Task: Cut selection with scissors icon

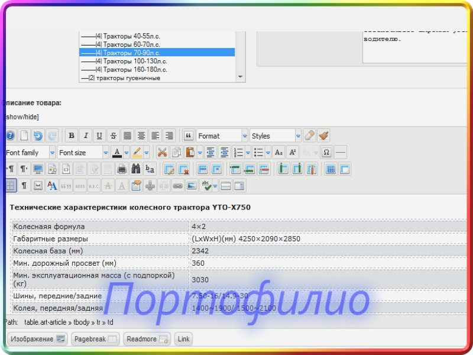Action: pos(162,153)
